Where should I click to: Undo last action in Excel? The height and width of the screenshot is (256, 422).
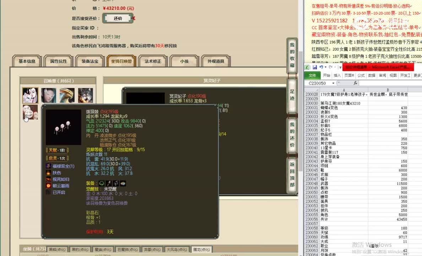[x=321, y=67]
